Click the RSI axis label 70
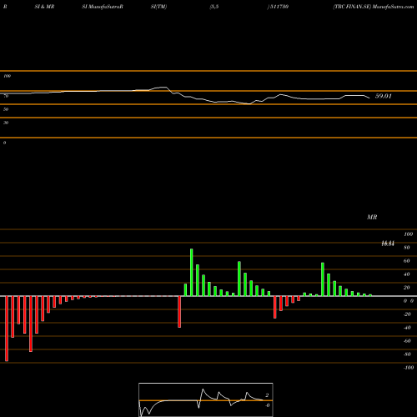Image resolution: width=417 pixels, height=417 pixels. [x=6, y=96]
